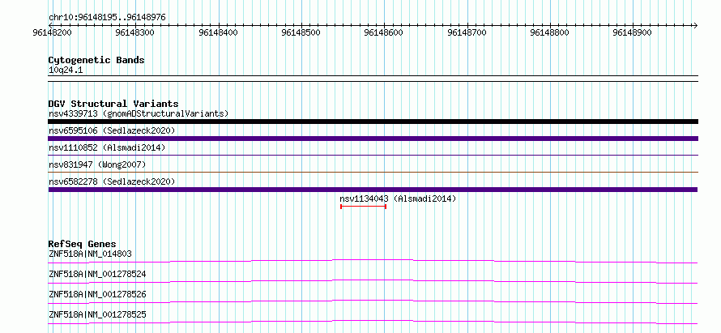Select the 10q24.1 band label
Viewport: 721px width, 333px height.
click(66, 70)
